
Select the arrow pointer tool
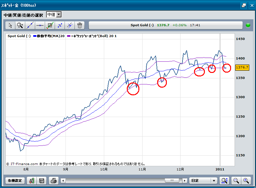tap(10, 25)
